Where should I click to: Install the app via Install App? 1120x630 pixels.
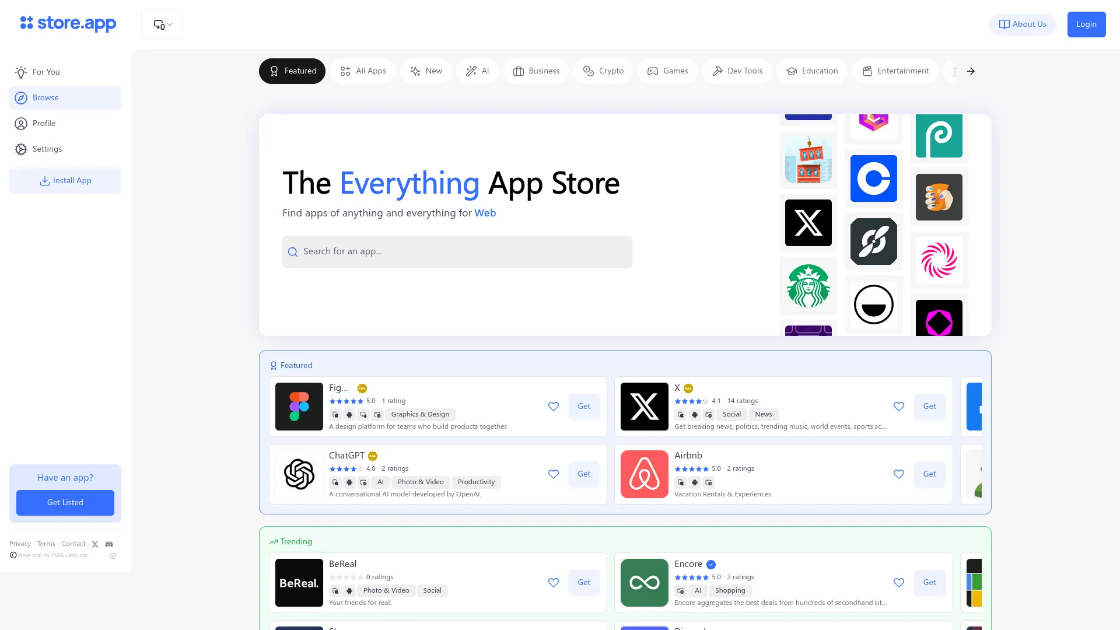[65, 181]
